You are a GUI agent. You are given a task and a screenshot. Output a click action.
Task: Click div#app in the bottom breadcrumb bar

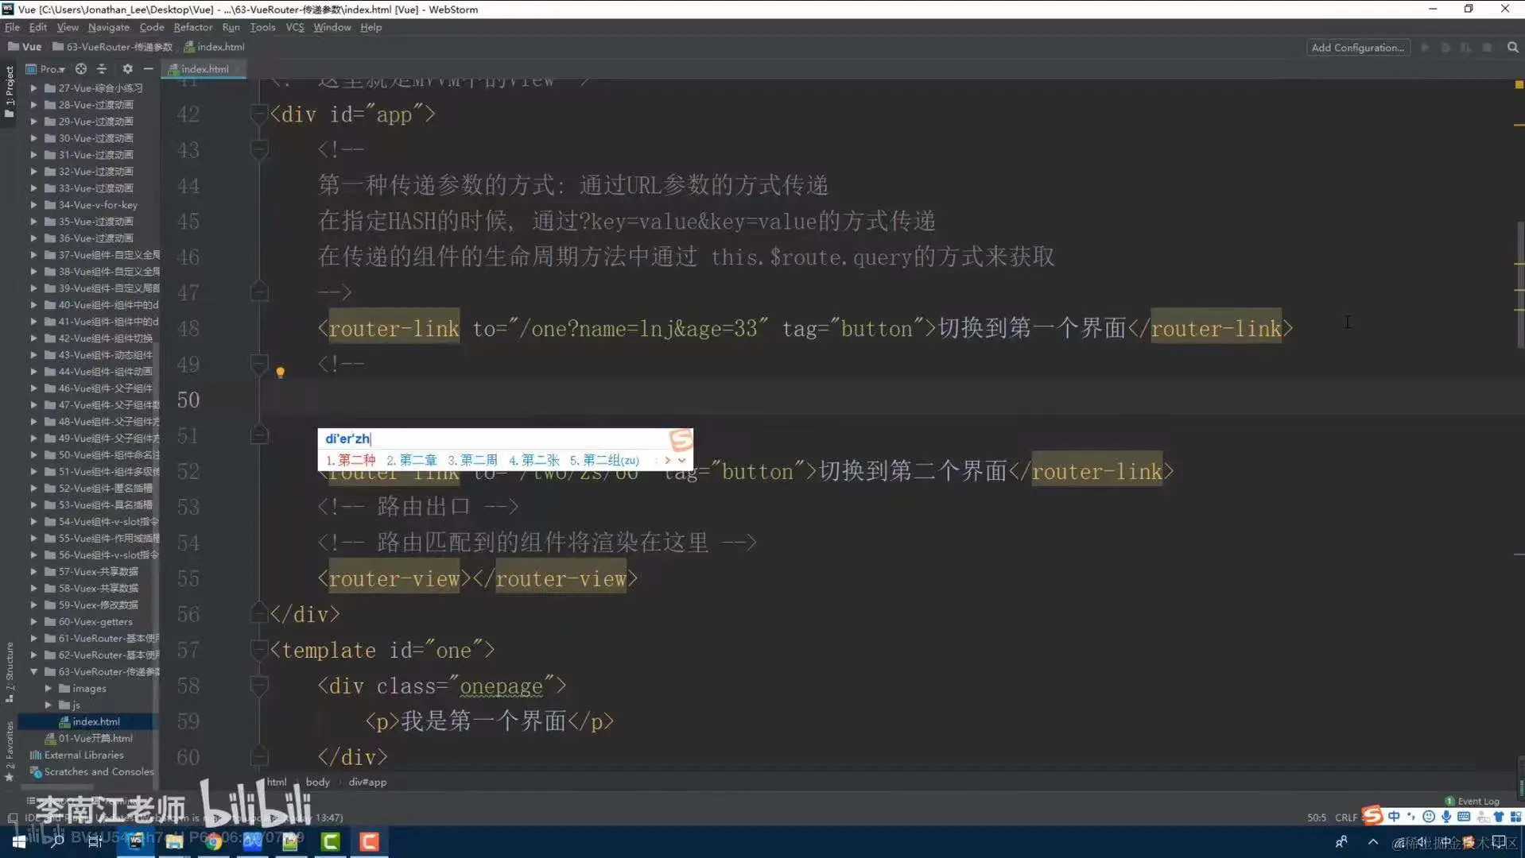[x=367, y=782]
